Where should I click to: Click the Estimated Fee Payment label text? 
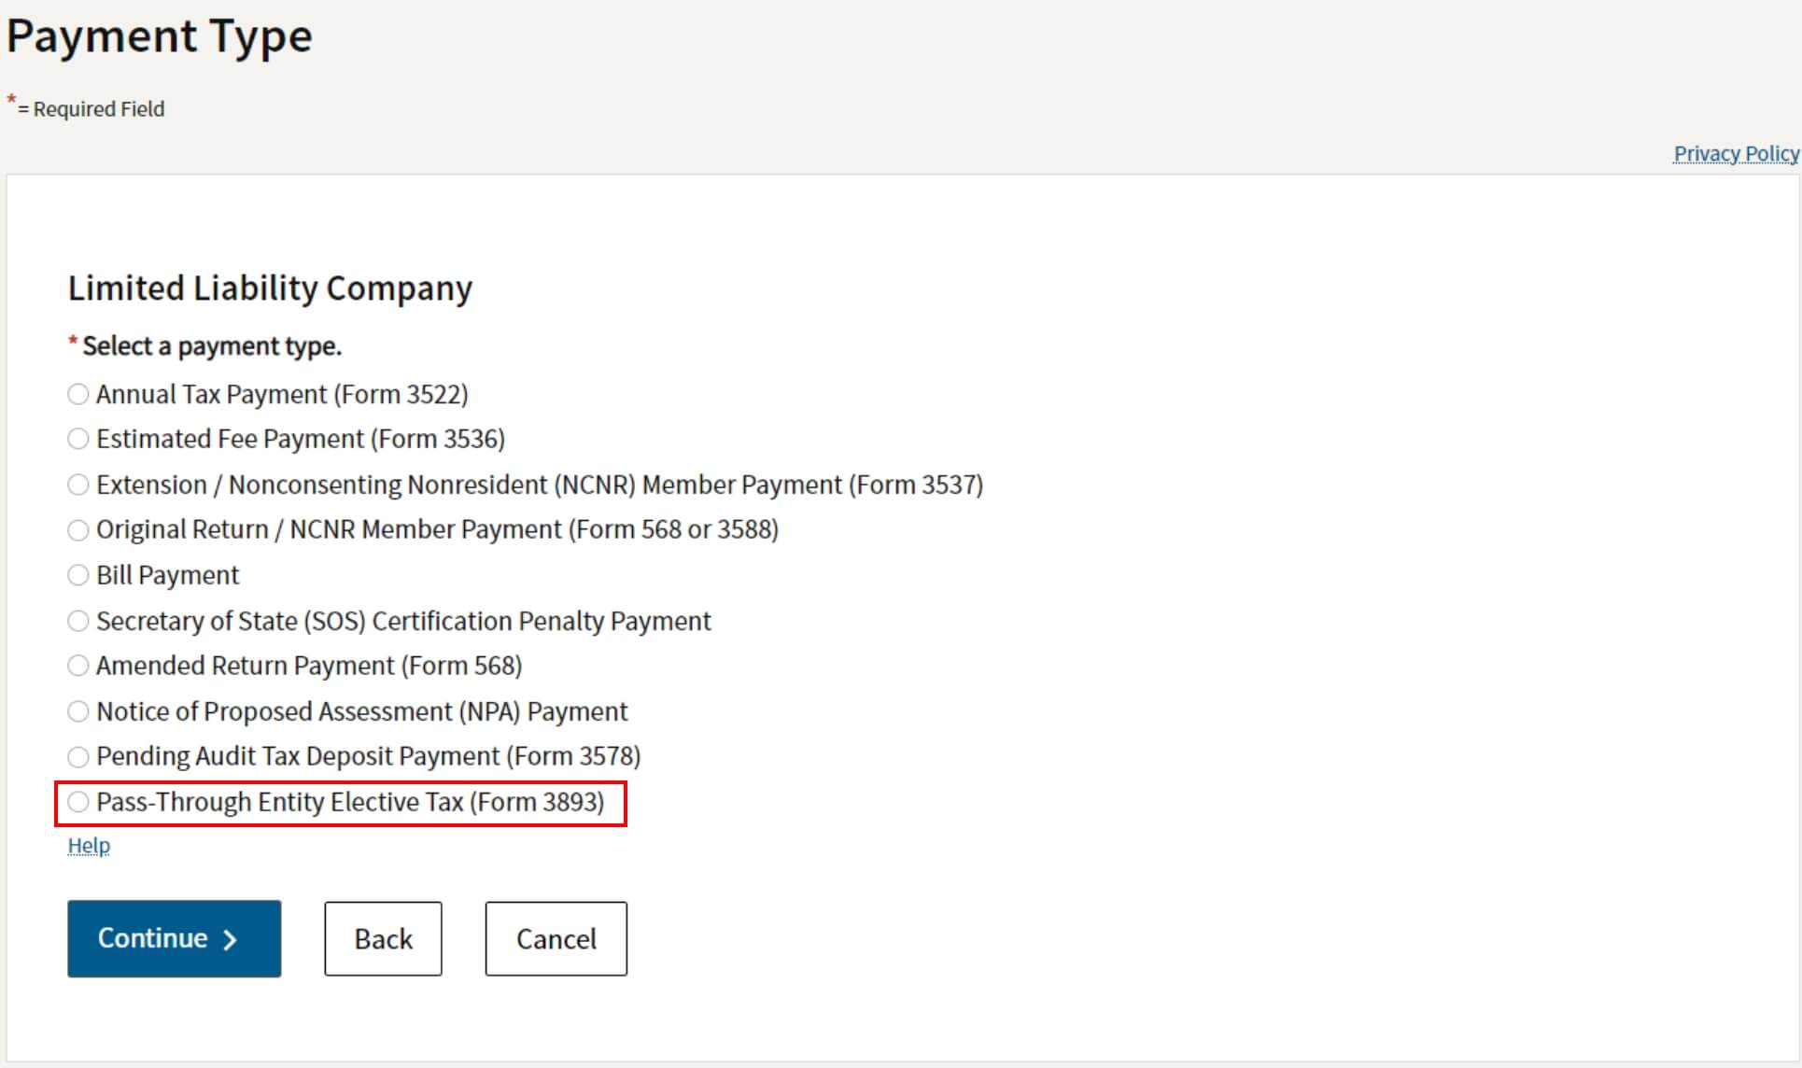click(301, 439)
